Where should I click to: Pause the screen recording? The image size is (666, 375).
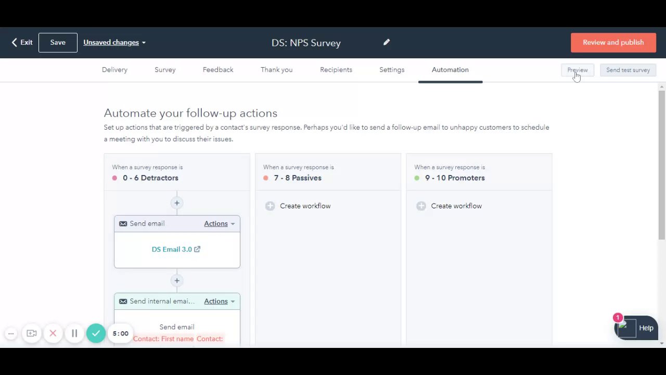(74, 333)
